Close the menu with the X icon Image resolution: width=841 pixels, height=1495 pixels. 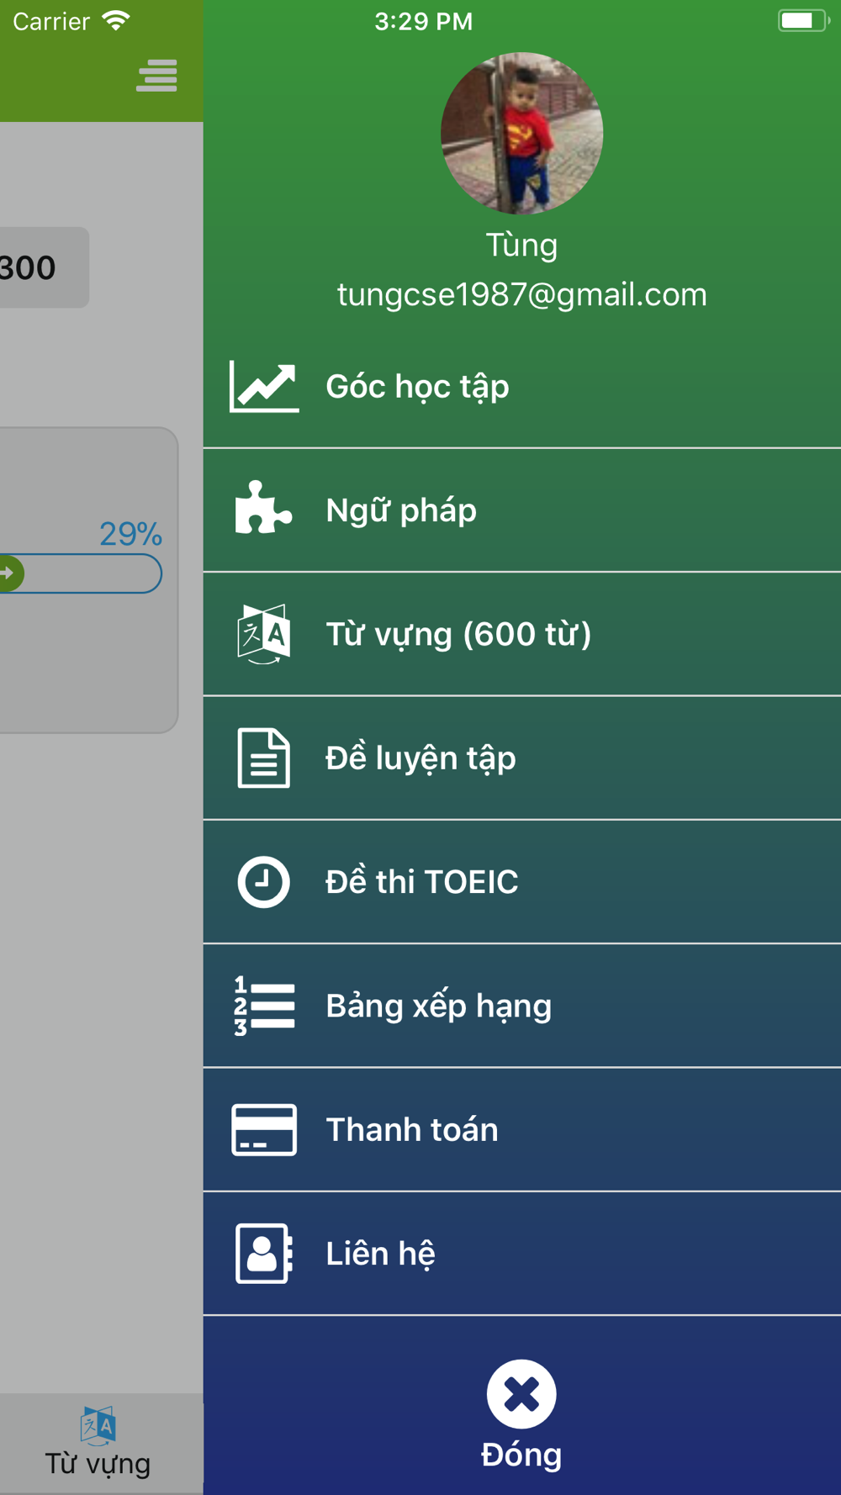pos(521,1394)
